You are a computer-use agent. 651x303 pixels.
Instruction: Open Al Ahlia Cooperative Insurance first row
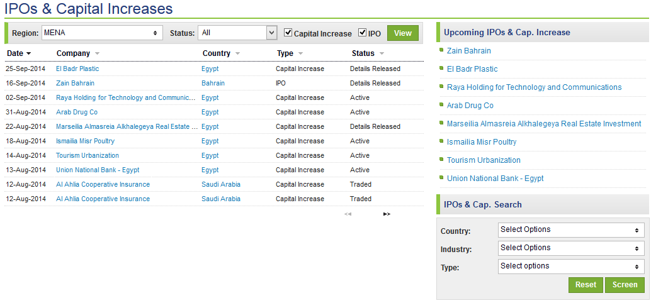point(103,184)
